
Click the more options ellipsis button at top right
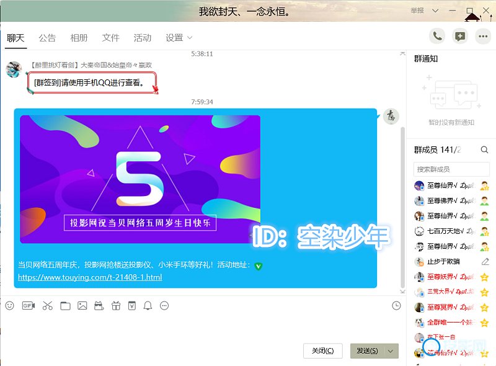[483, 37]
